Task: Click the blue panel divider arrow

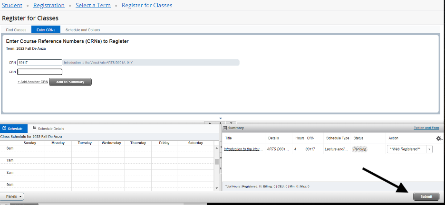Action: point(221,118)
